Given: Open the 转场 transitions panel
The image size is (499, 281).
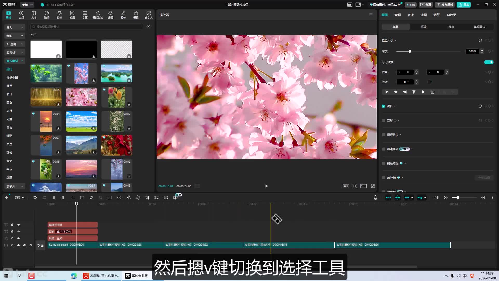Looking at the screenshot, I should point(72,15).
